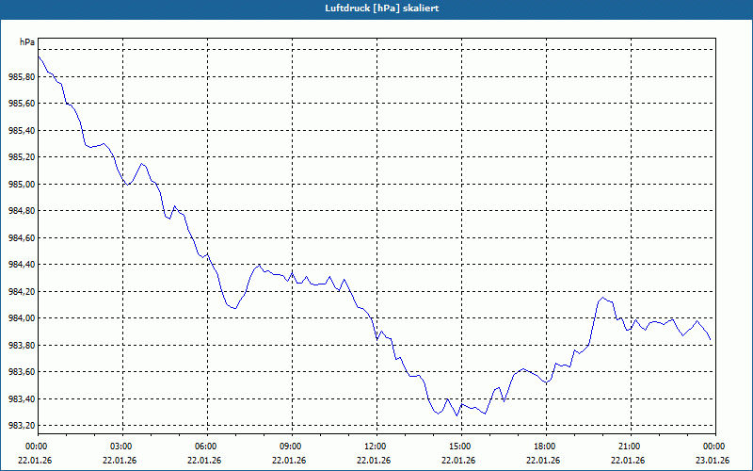Select the 984,60 y-axis label

tap(23, 238)
